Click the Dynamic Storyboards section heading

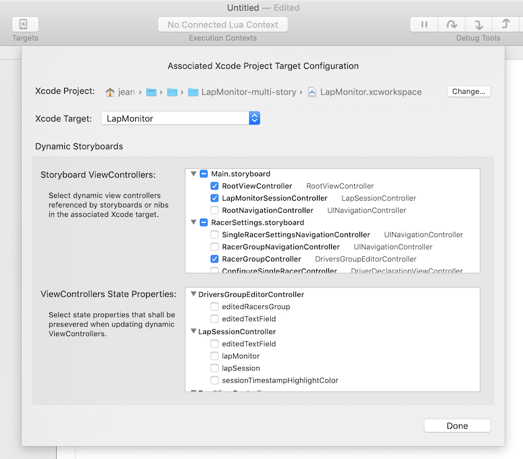pos(79,147)
